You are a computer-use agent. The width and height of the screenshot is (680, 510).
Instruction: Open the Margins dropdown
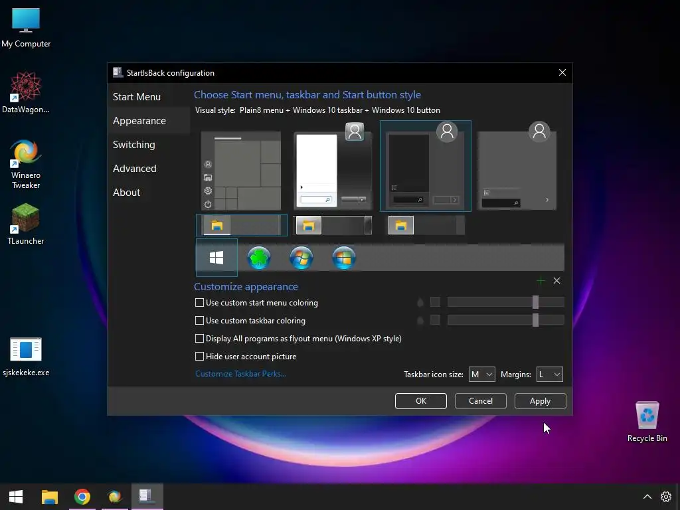549,375
